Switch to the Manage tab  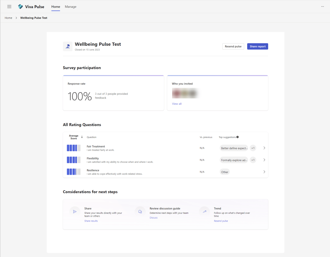click(71, 6)
